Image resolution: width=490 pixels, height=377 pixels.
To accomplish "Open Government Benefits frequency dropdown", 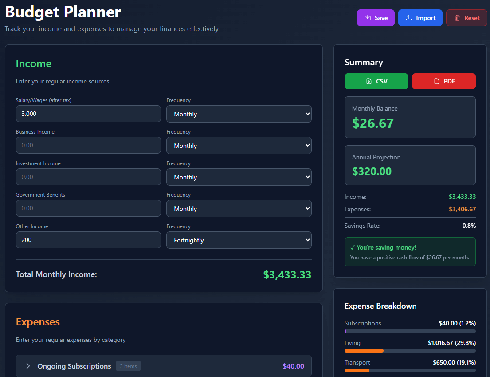I will point(239,209).
